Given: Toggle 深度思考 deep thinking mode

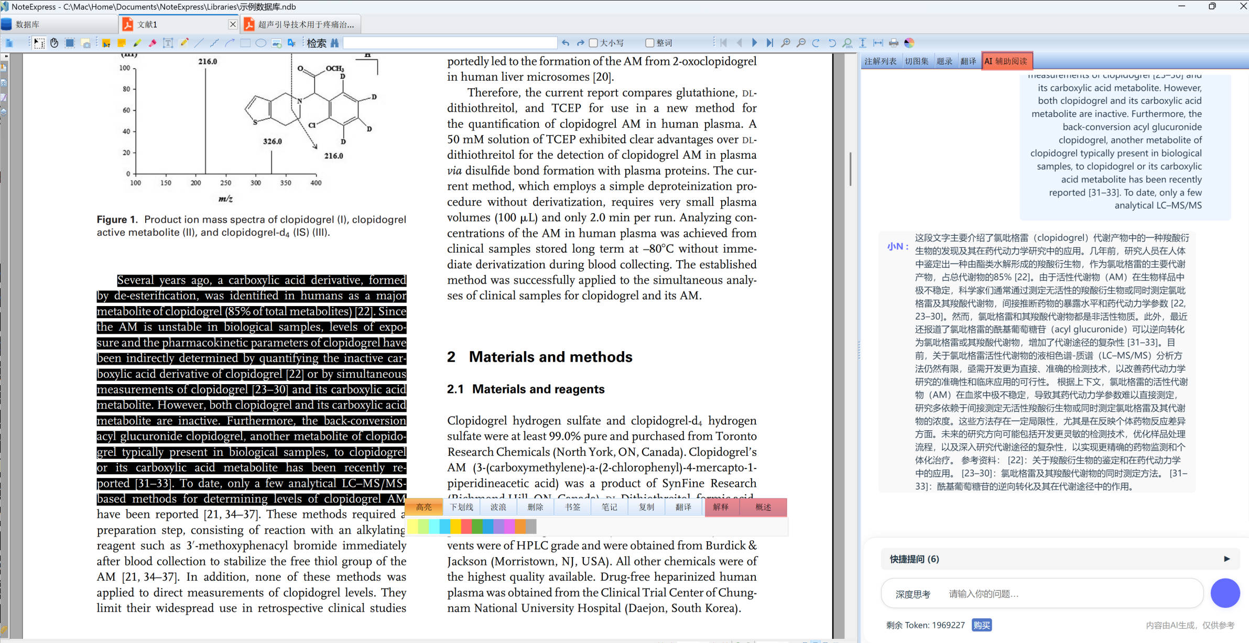Looking at the screenshot, I should [913, 594].
